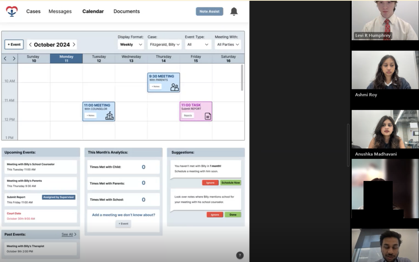Open upcoming Meeting with Billy's Parents
The width and height of the screenshot is (419, 262).
[x=41, y=183]
